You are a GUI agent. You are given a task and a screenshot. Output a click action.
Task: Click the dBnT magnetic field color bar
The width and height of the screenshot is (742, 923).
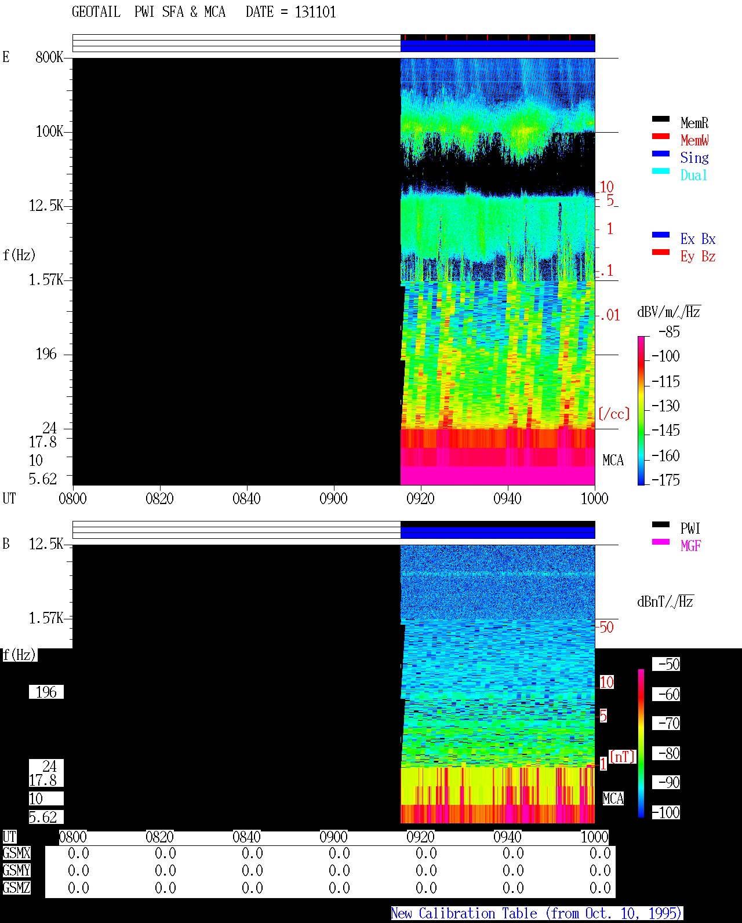pos(641,743)
